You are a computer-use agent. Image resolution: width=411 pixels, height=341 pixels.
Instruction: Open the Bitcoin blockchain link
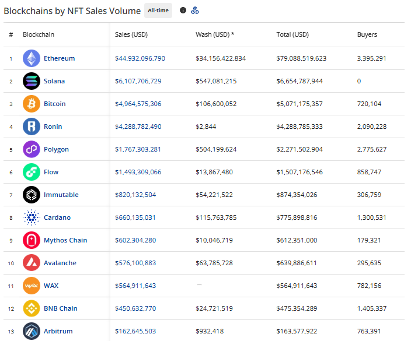54,104
